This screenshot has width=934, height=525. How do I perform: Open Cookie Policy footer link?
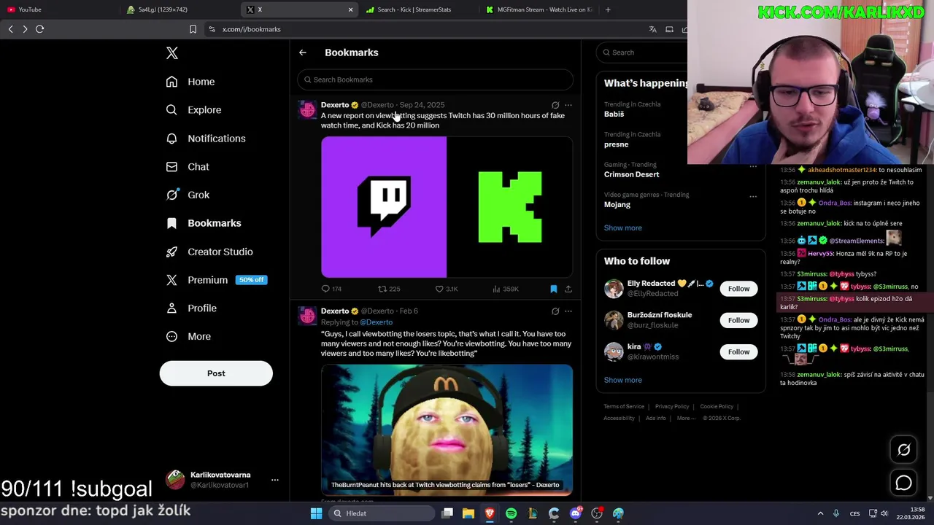[717, 407]
